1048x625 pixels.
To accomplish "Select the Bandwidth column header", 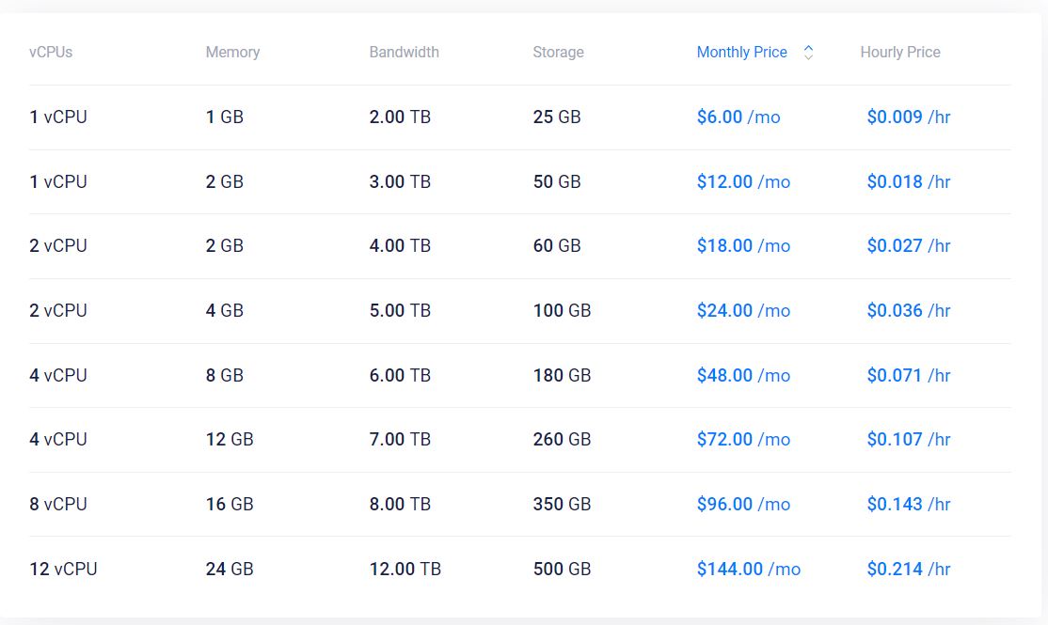I will click(x=405, y=52).
